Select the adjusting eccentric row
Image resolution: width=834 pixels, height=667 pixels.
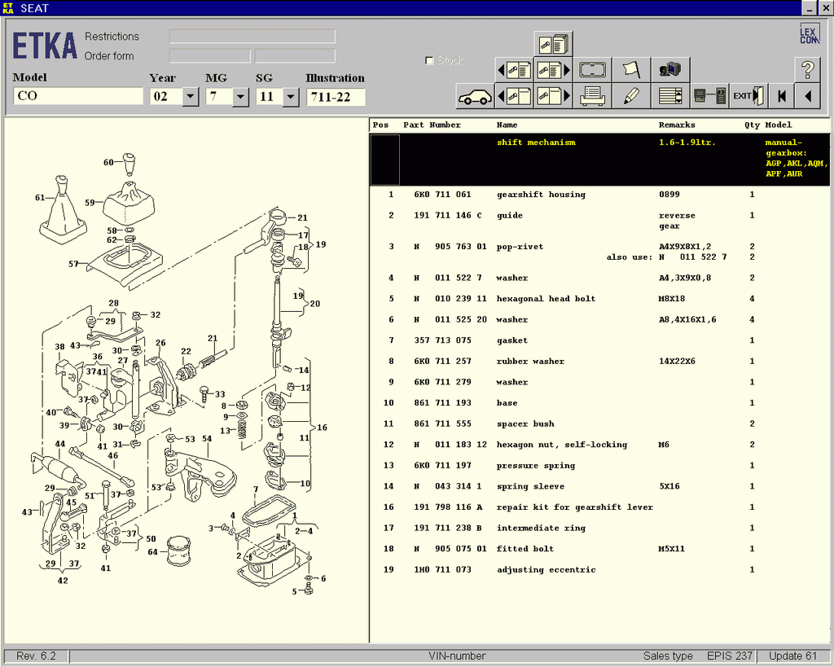click(599, 569)
